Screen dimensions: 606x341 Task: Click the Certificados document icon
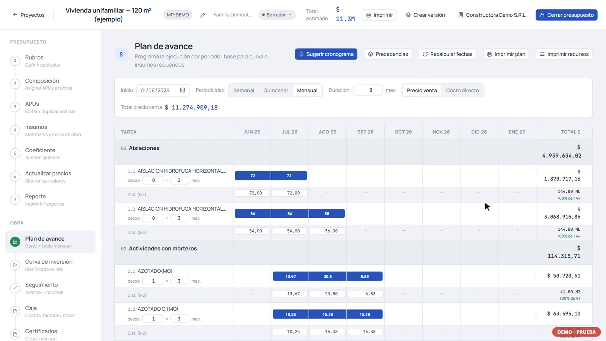15,334
